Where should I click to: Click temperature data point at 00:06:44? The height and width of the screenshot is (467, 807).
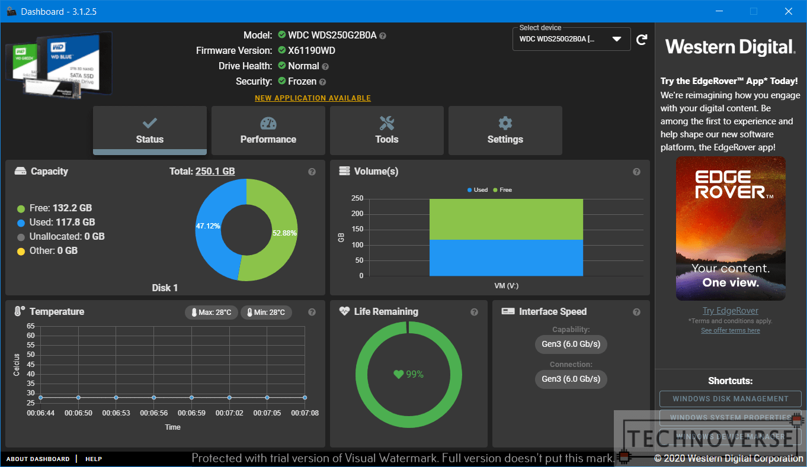(40, 398)
